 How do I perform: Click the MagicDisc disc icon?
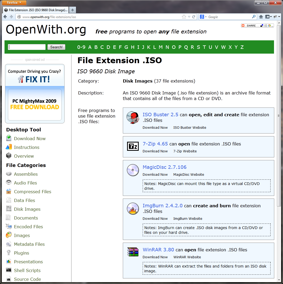click(133, 170)
